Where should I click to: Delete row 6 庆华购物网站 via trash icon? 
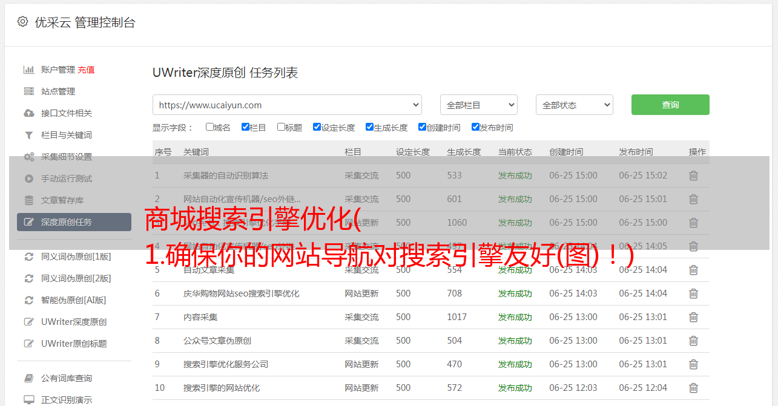[694, 293]
